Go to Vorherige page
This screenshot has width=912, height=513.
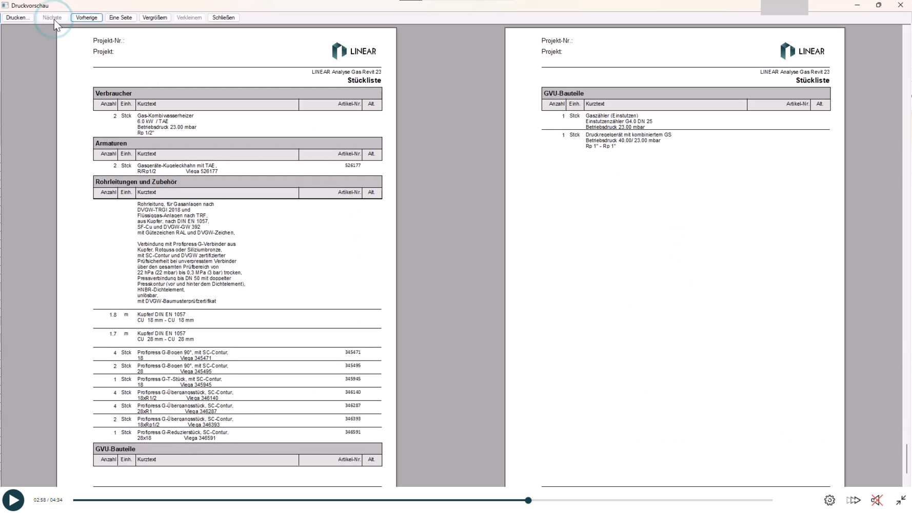(x=86, y=17)
